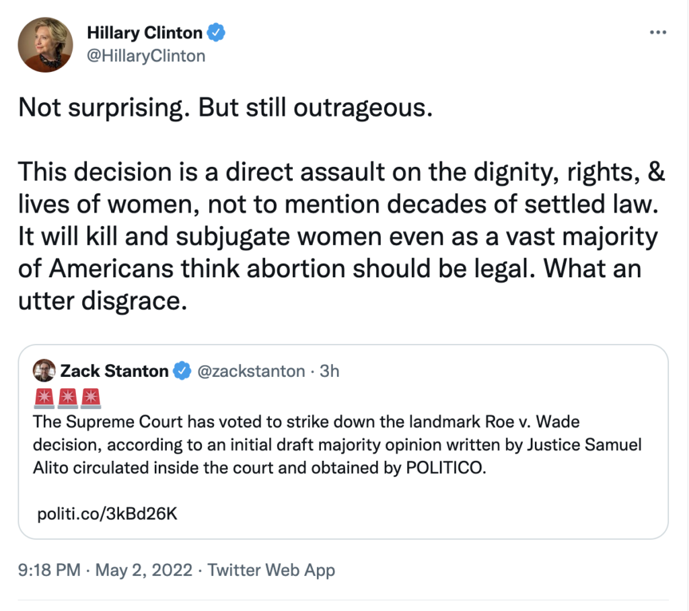Viewport: 689px width, 611px height.
Task: Open the Hillary Clinton display name link
Action: (x=144, y=32)
